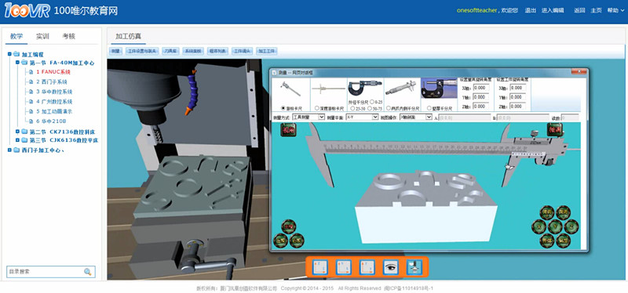
Task: Click the 刀具库 toolbar button
Action: [x=171, y=51]
